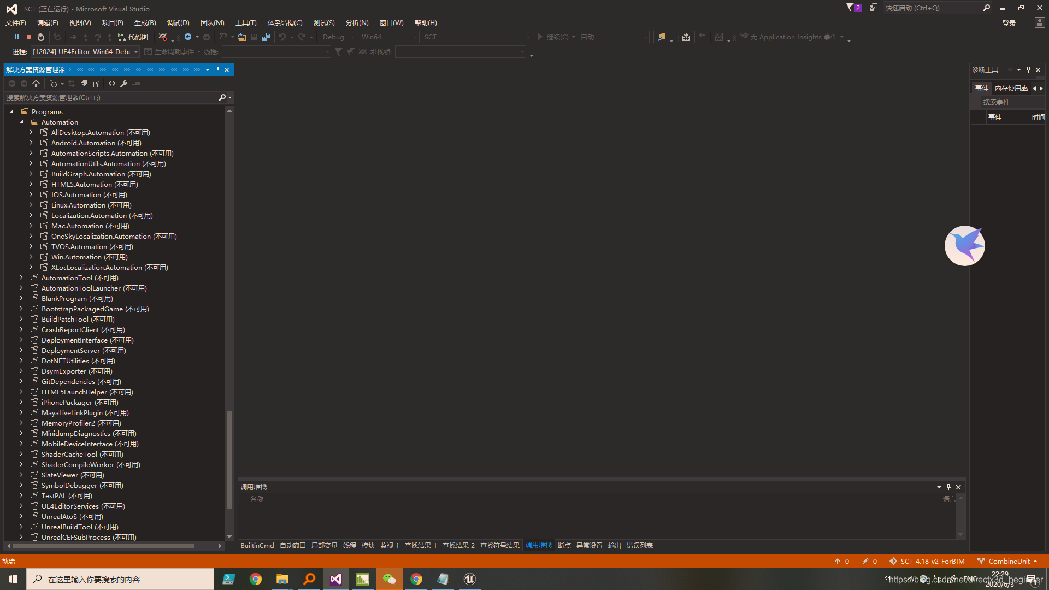The image size is (1049, 590).
Task: Toggle pin on Diagnostic Tools panel
Action: pos(1028,69)
